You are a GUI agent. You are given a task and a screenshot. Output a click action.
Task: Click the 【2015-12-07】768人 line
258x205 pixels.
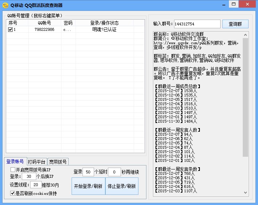click(x=174, y=173)
